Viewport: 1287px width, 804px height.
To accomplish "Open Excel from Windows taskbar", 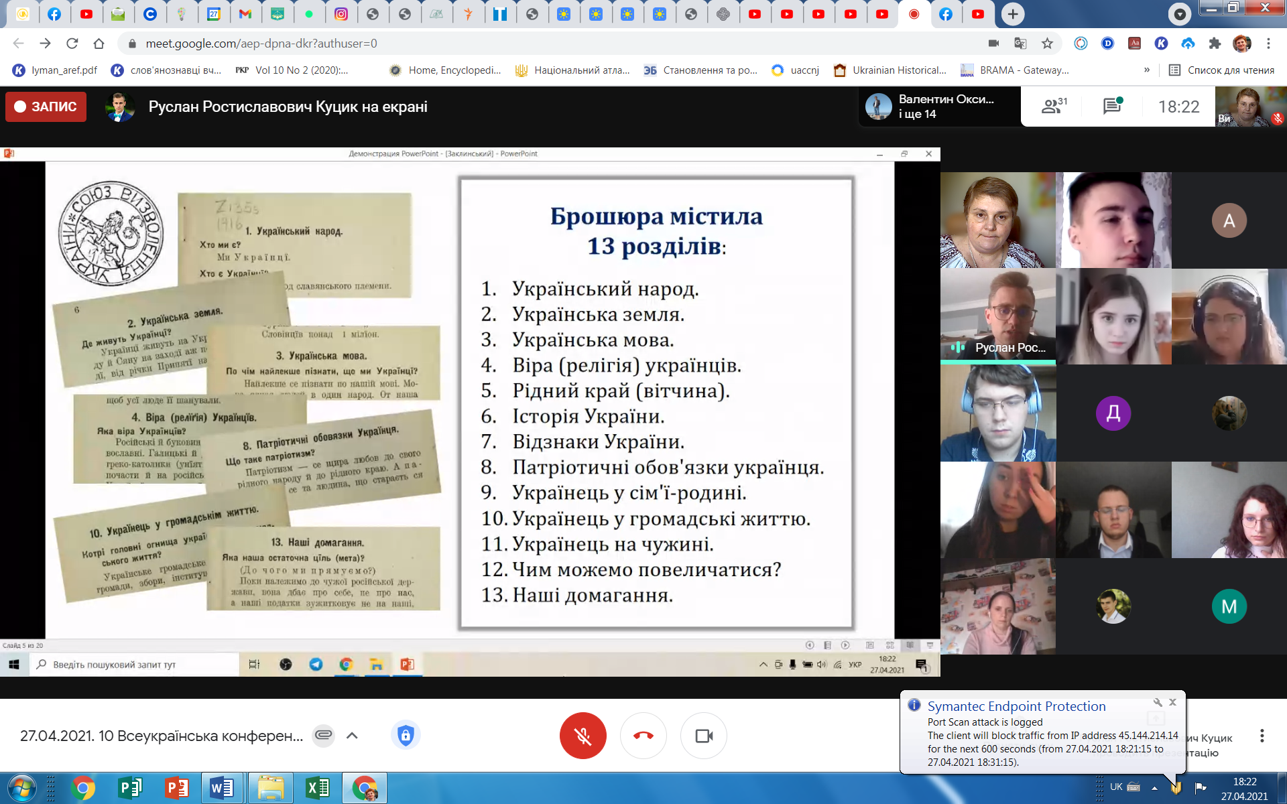I will 317,788.
